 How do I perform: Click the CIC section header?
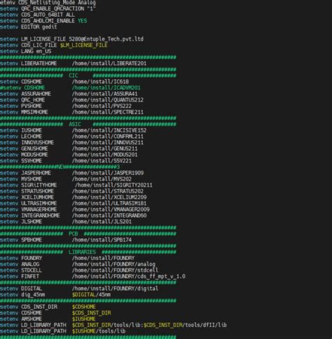(x=74, y=76)
